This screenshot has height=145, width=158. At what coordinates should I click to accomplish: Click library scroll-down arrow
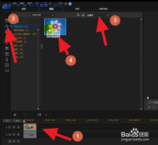point(141,109)
